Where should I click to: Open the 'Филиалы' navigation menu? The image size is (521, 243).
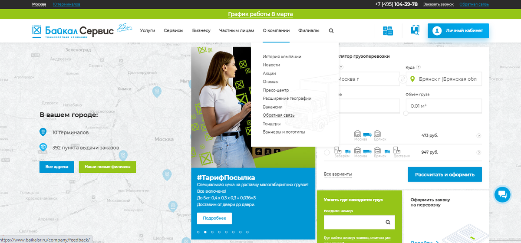pos(309,30)
